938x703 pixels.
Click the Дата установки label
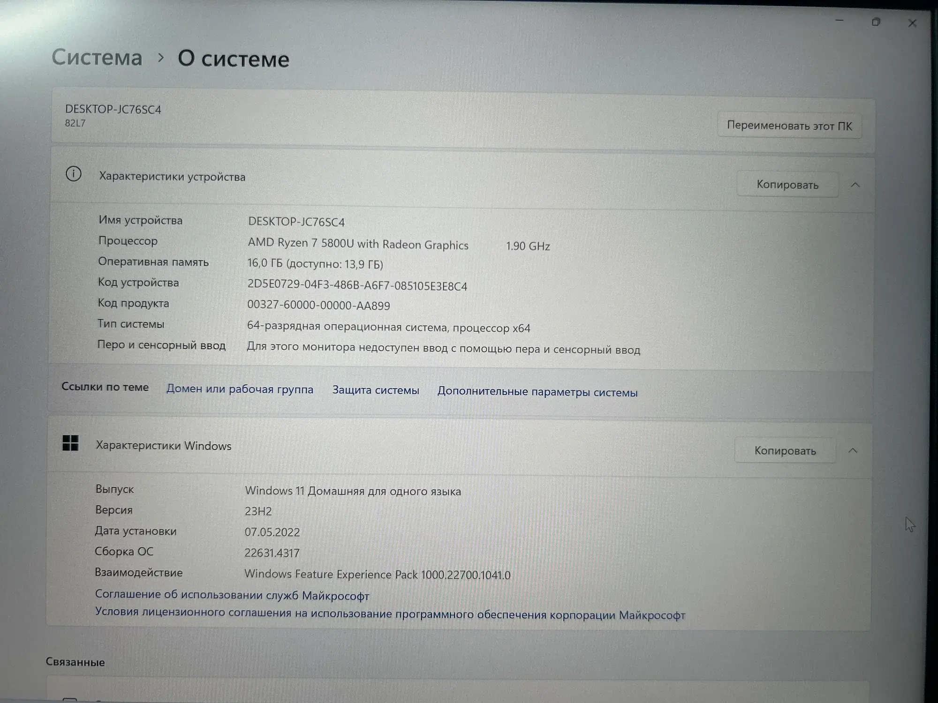[136, 531]
